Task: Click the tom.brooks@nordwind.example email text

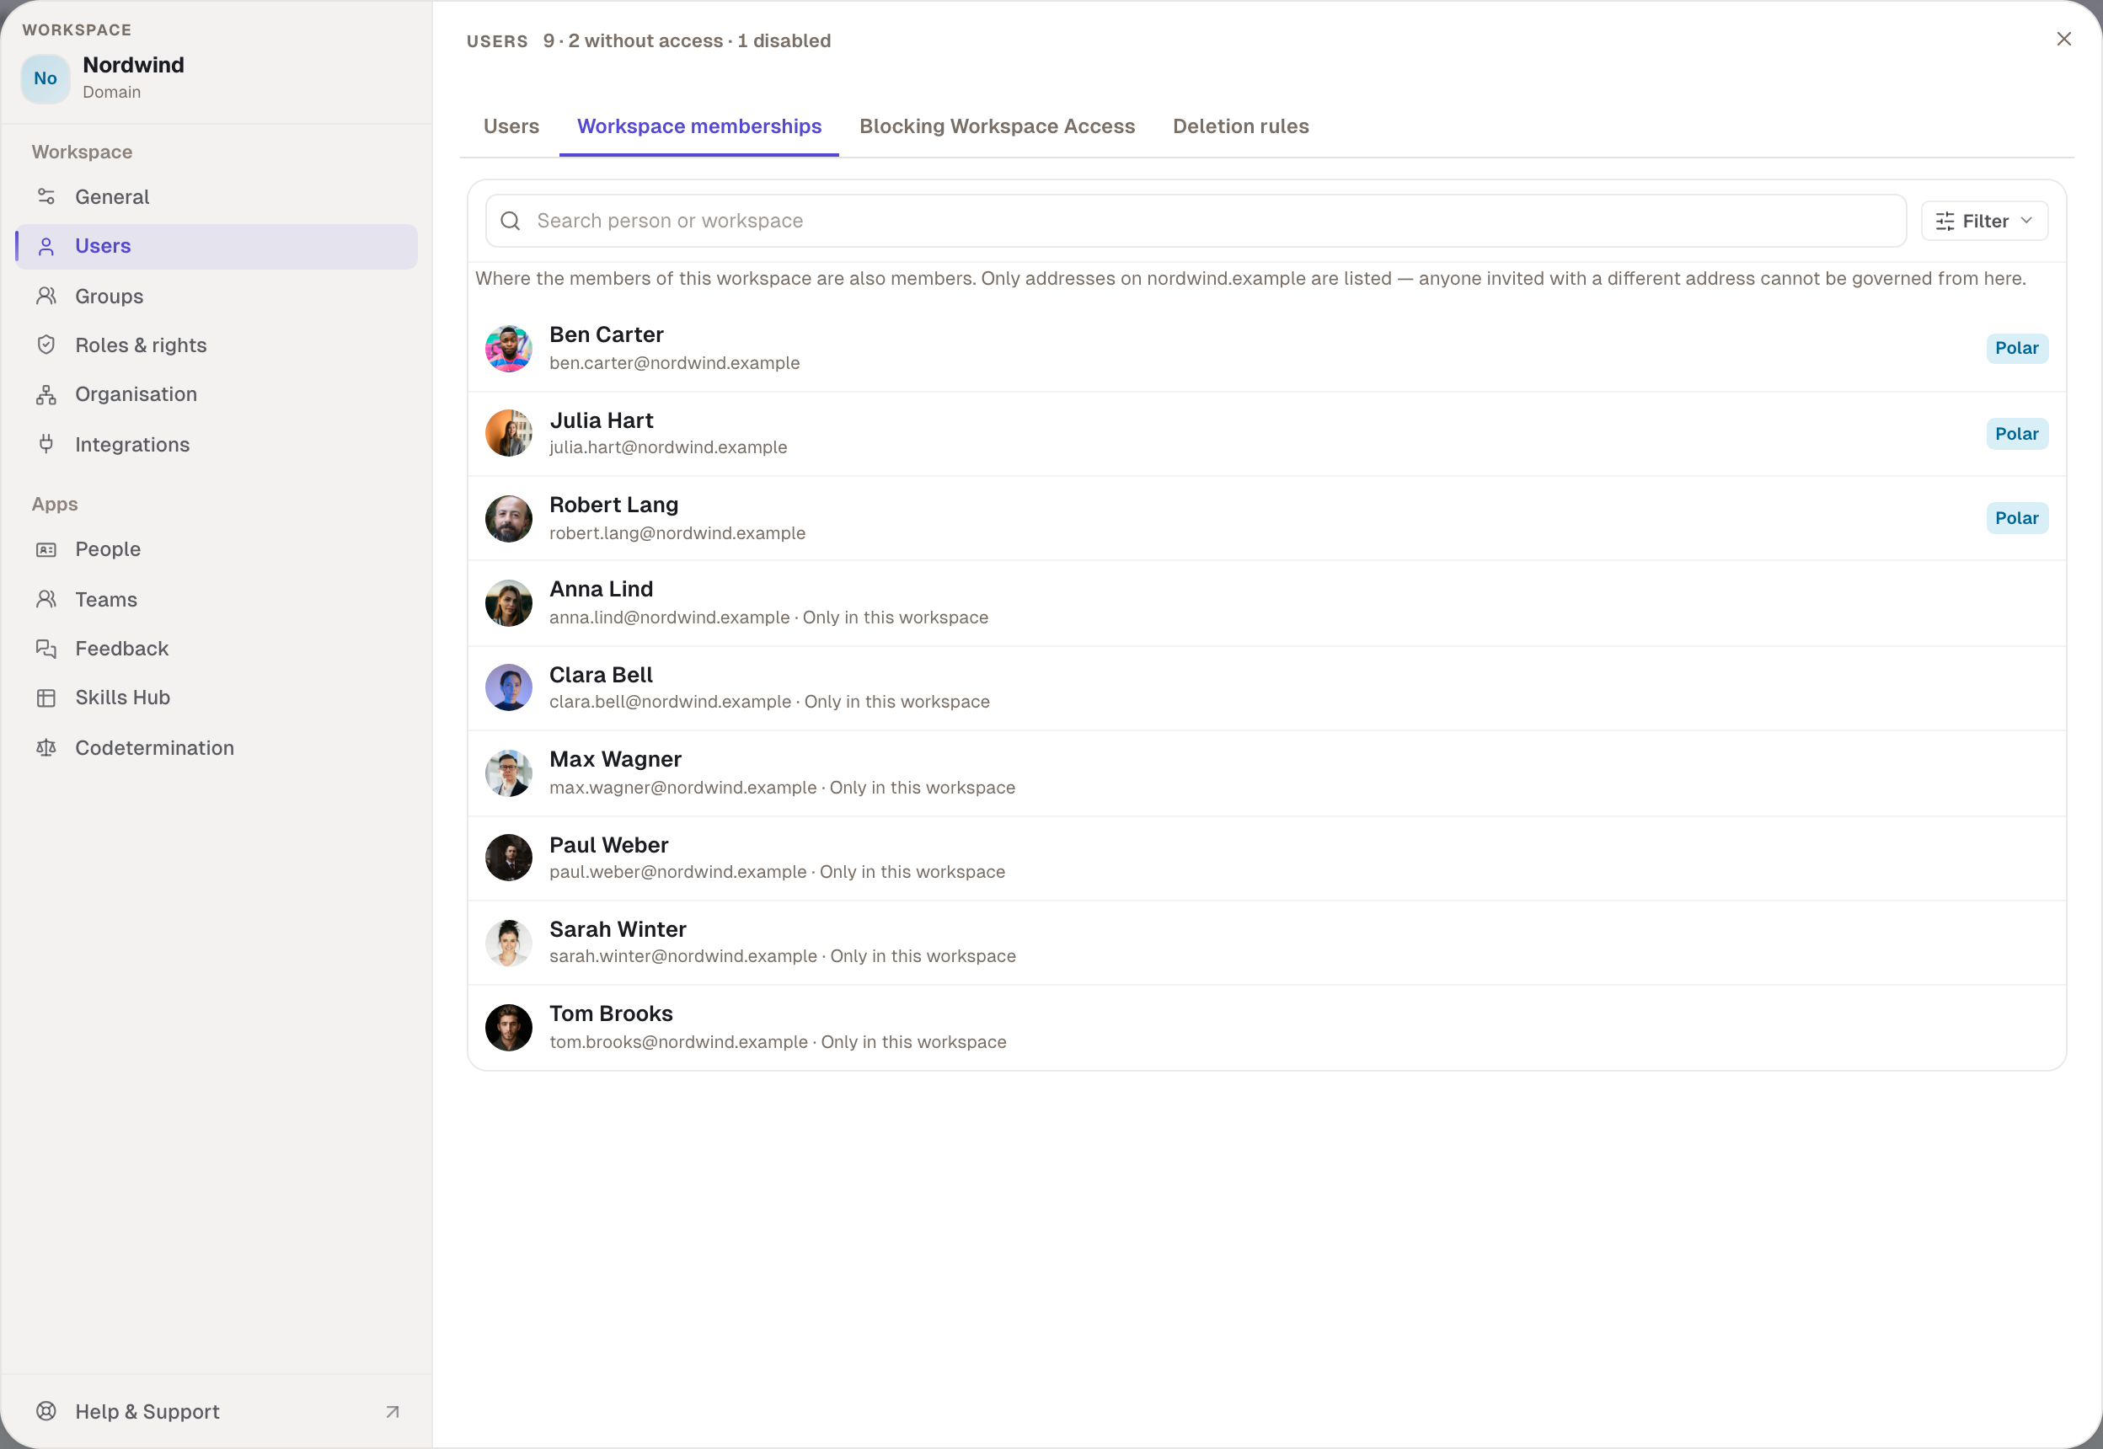Action: (x=678, y=1042)
